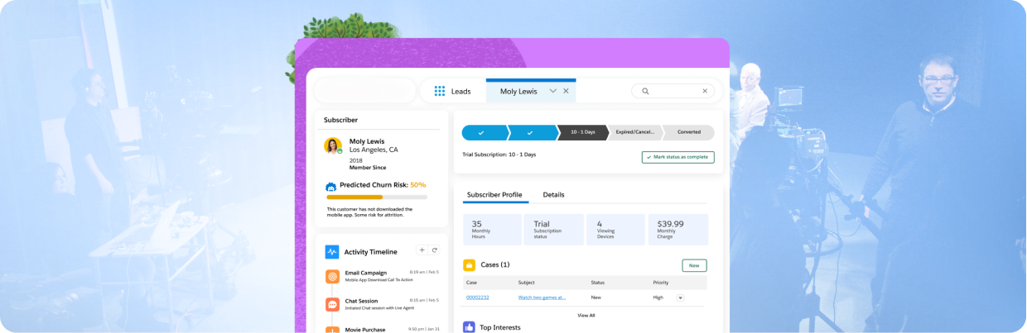Click Moly Lewis profile avatar

point(333,146)
